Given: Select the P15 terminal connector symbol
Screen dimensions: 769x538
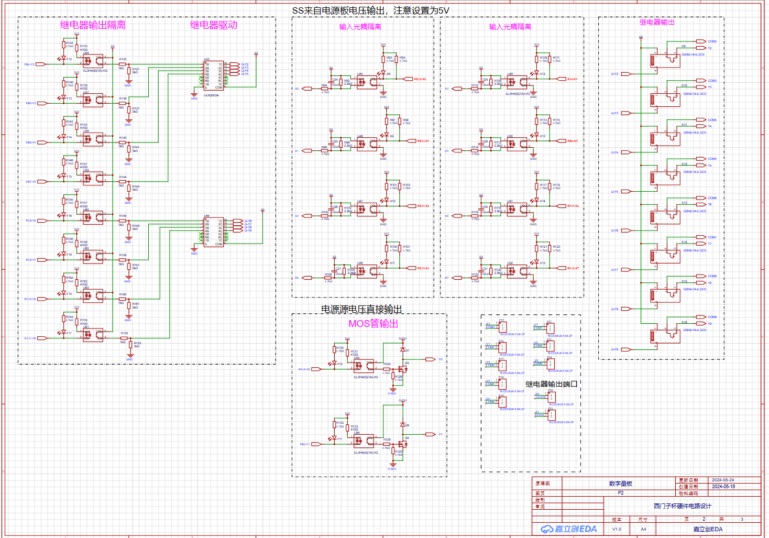Looking at the screenshot, I should [502, 327].
